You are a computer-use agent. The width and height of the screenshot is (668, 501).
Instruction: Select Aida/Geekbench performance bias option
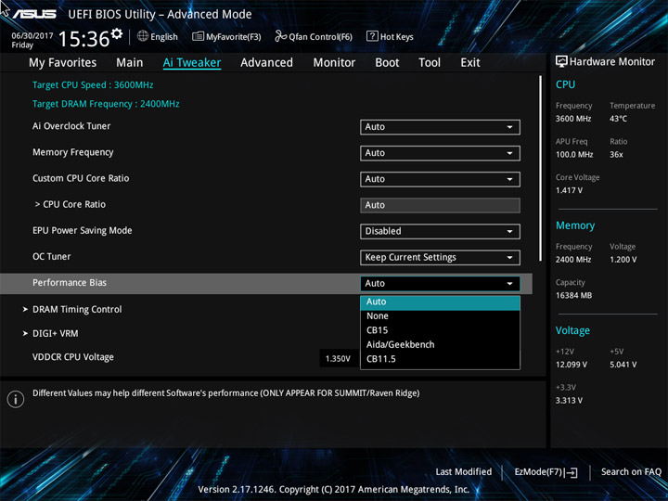click(440, 344)
